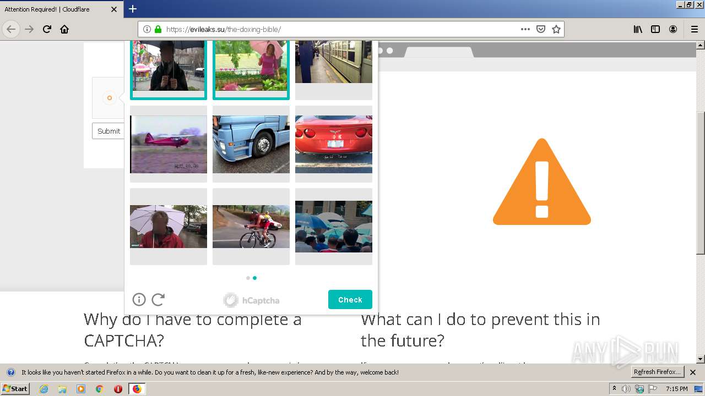
Task: Open the Firefox Library icon
Action: click(638, 29)
